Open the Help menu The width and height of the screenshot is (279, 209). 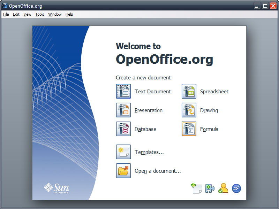coord(69,14)
